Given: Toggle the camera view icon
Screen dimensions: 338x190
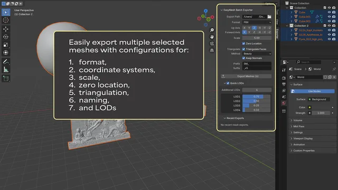Looking at the screenshot, I should [212, 44].
